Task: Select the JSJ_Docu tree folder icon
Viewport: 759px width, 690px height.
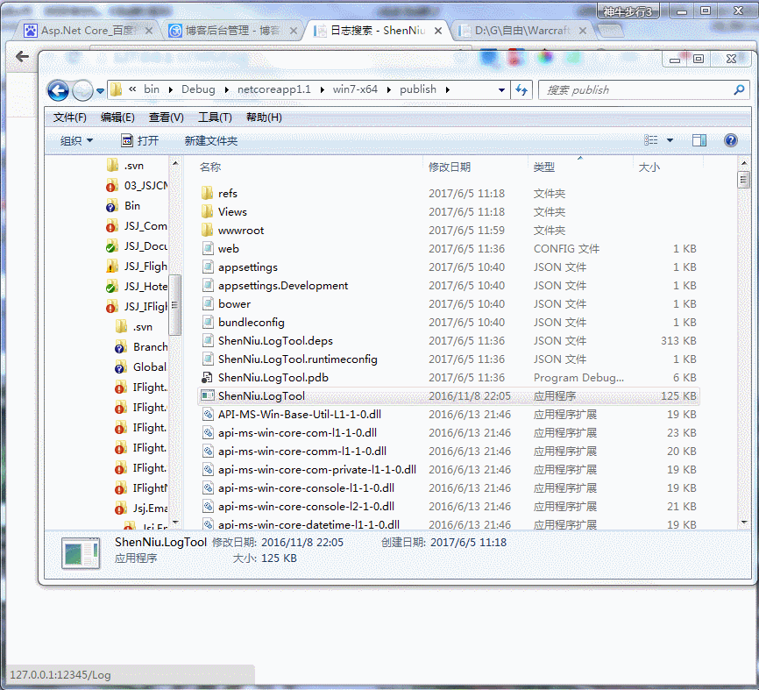Action: (x=112, y=246)
